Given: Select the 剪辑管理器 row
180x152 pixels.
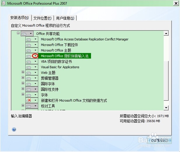Looking at the screenshot, I should click(x=50, y=78).
